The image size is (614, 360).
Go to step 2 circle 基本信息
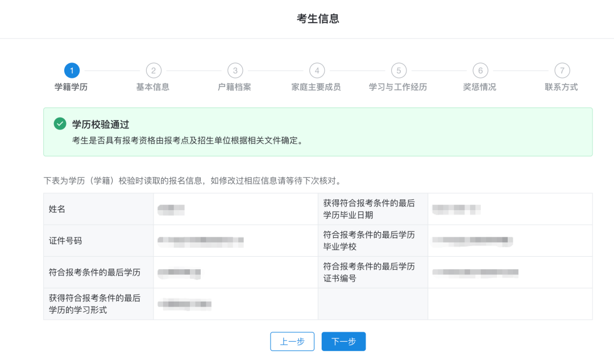coord(153,70)
